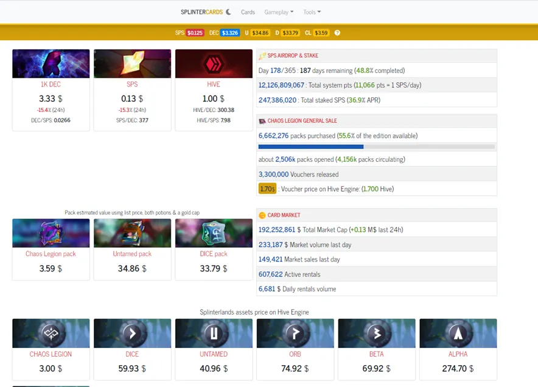Click the SPS/DEC 37.7 ratio text

tap(132, 120)
